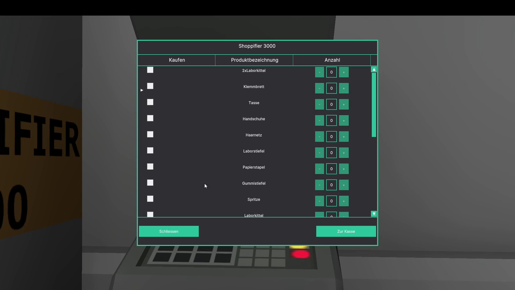This screenshot has height=290, width=515.
Task: Click the minus button for Handschuhe
Action: (319, 121)
